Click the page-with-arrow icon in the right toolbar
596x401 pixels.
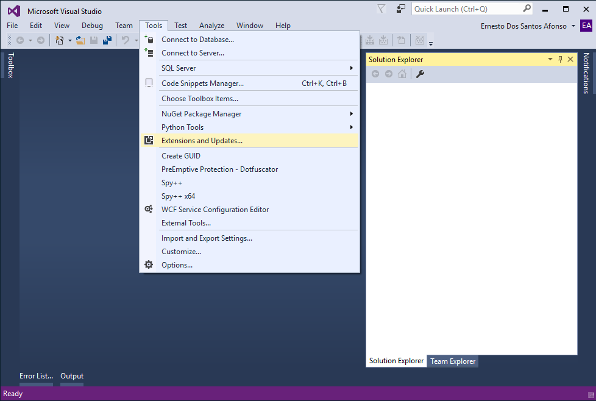401,40
